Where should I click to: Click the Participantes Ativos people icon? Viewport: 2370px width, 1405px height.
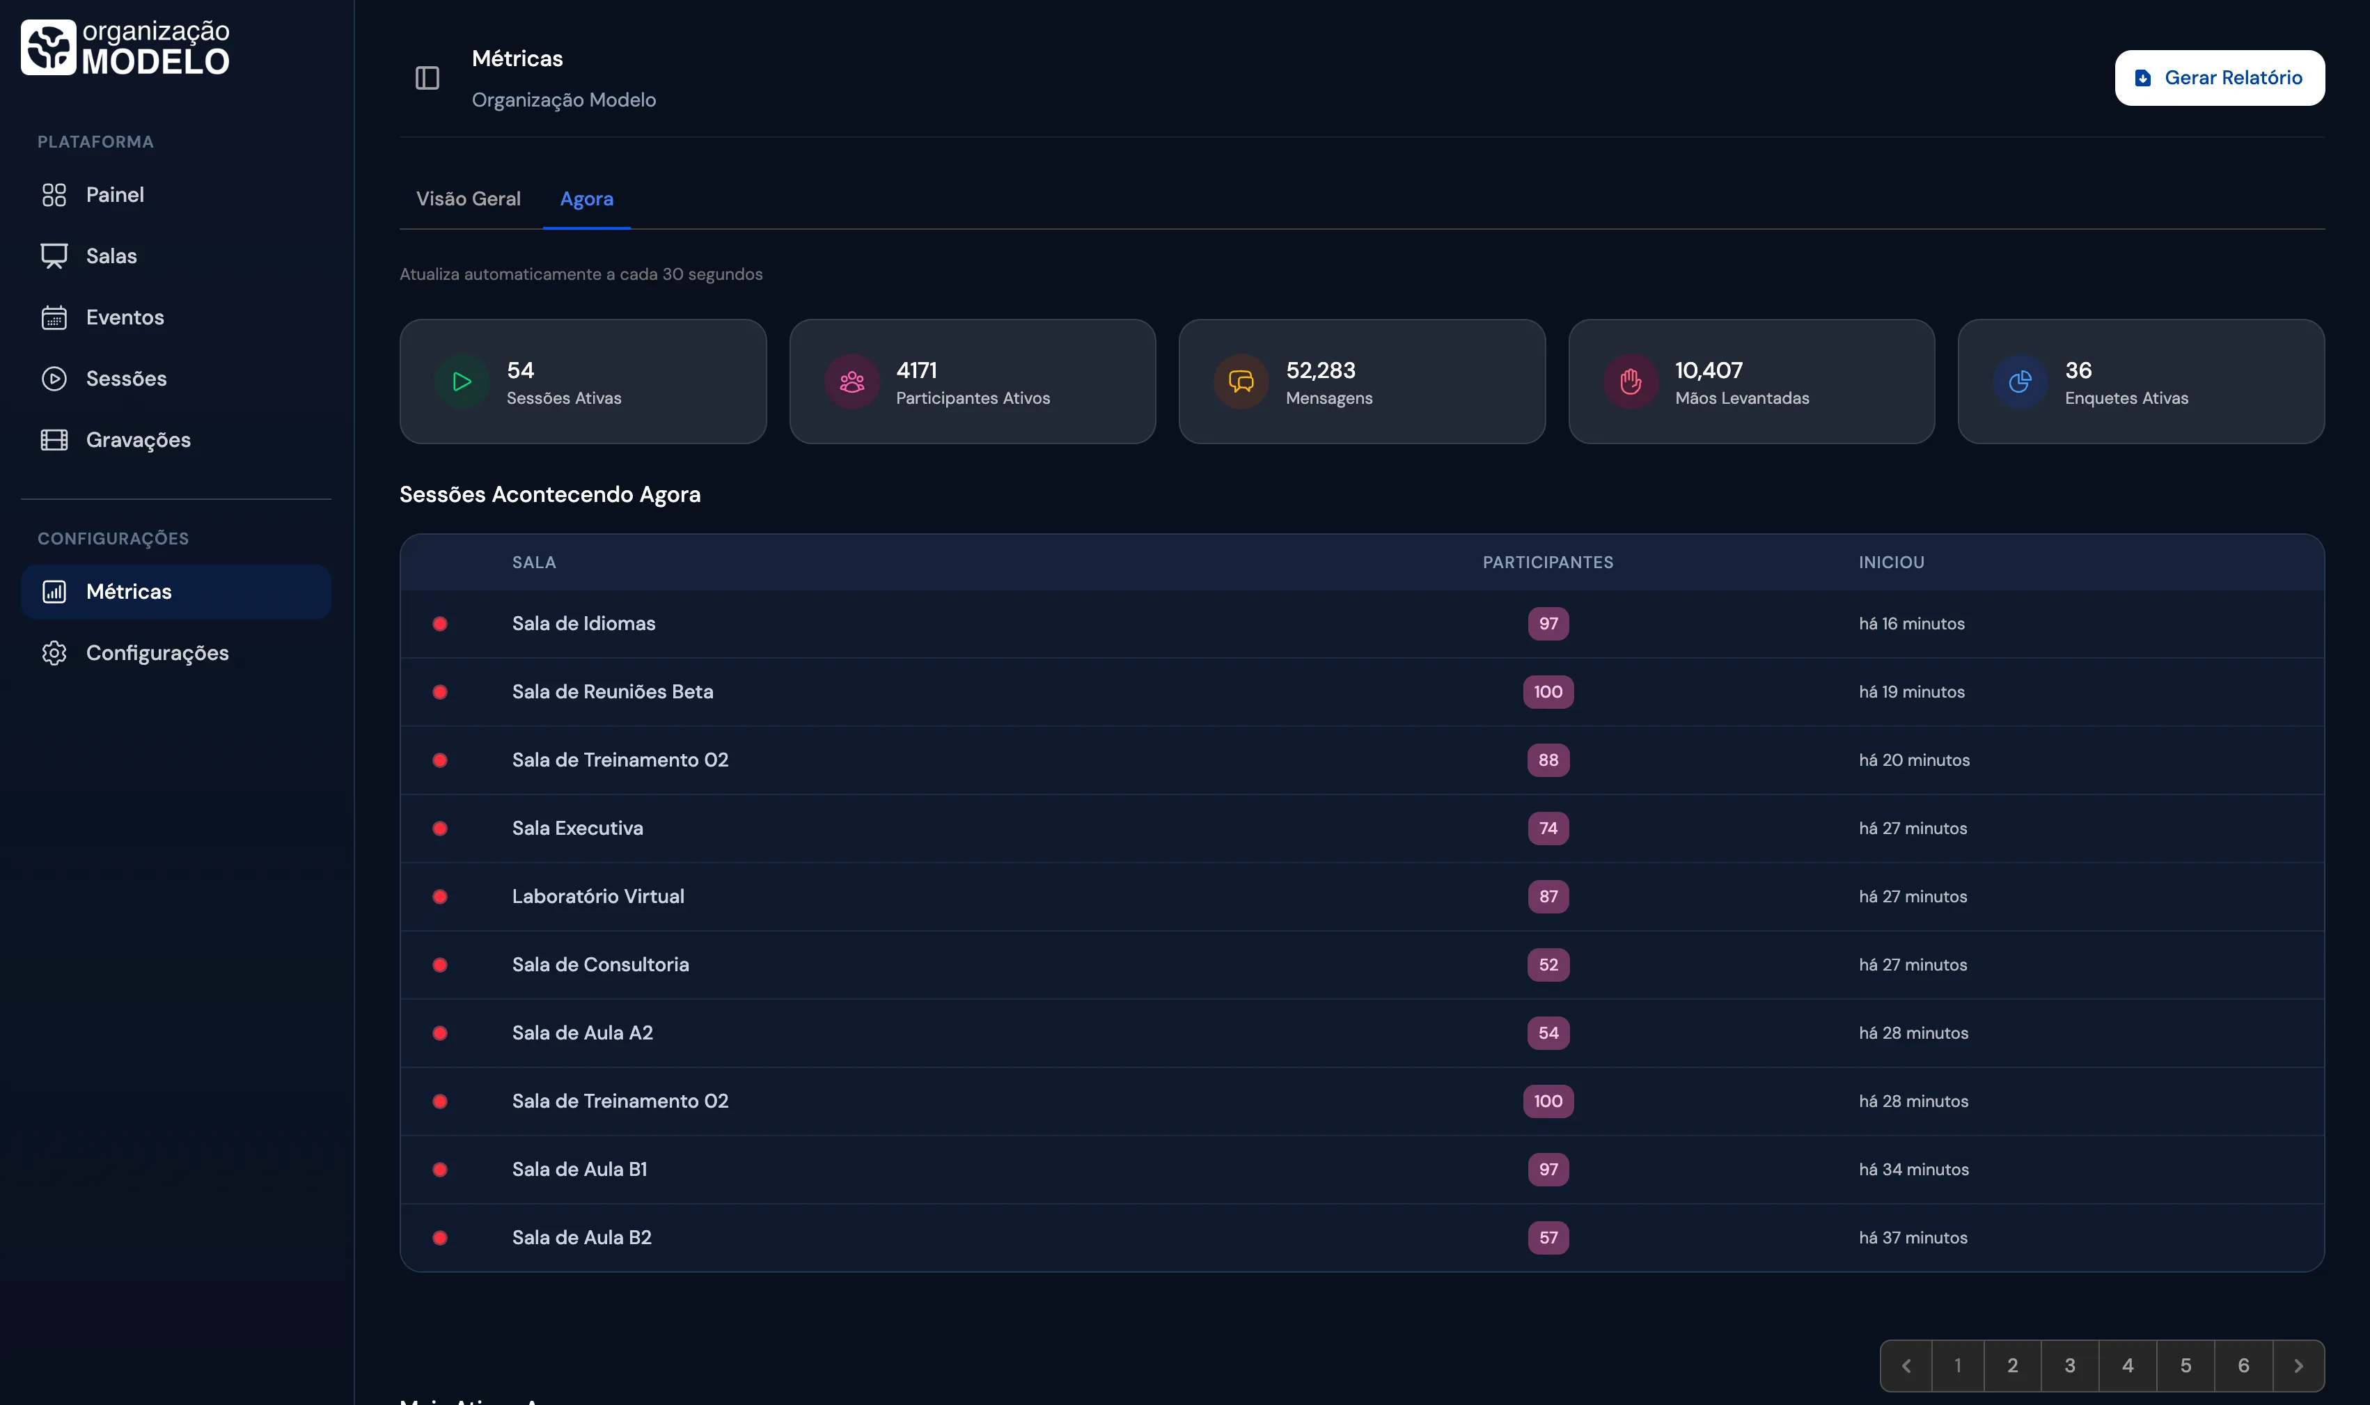point(852,382)
